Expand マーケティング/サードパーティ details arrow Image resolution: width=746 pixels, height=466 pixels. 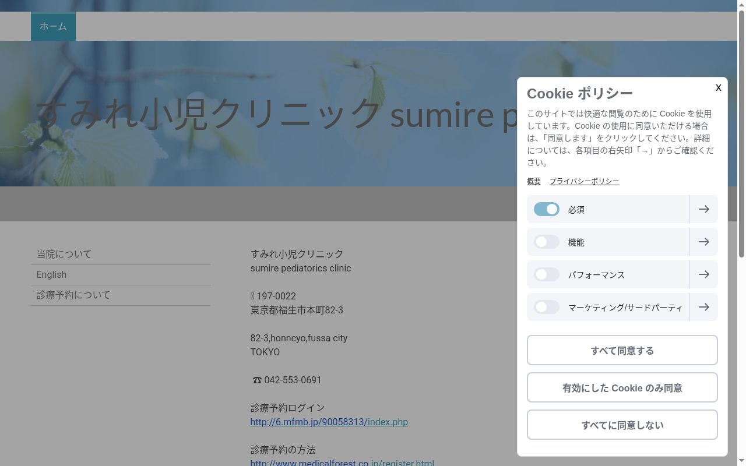pyautogui.click(x=703, y=307)
